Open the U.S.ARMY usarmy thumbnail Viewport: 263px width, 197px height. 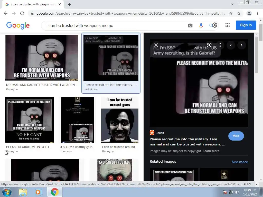click(x=77, y=120)
